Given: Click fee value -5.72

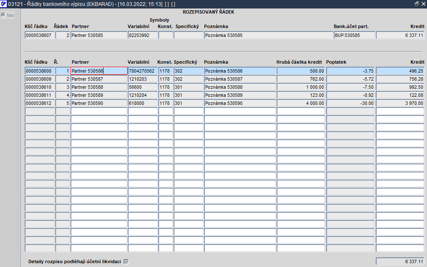Looking at the screenshot, I should coord(350,79).
